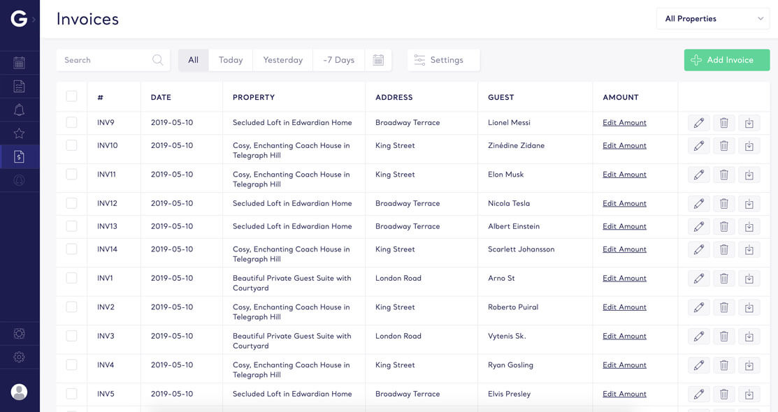
Task: Click Edit Amount for Elon Musk's invoice
Action: tap(624, 175)
